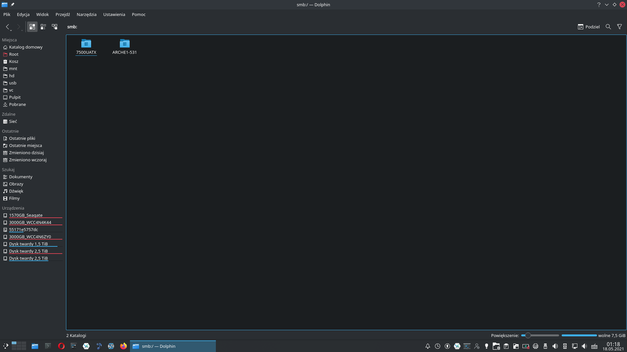Click the free space bar in status bar
Image resolution: width=627 pixels, height=352 pixels.
[579, 335]
